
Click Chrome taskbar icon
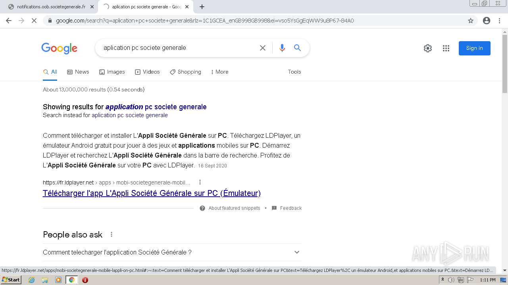coord(72,280)
